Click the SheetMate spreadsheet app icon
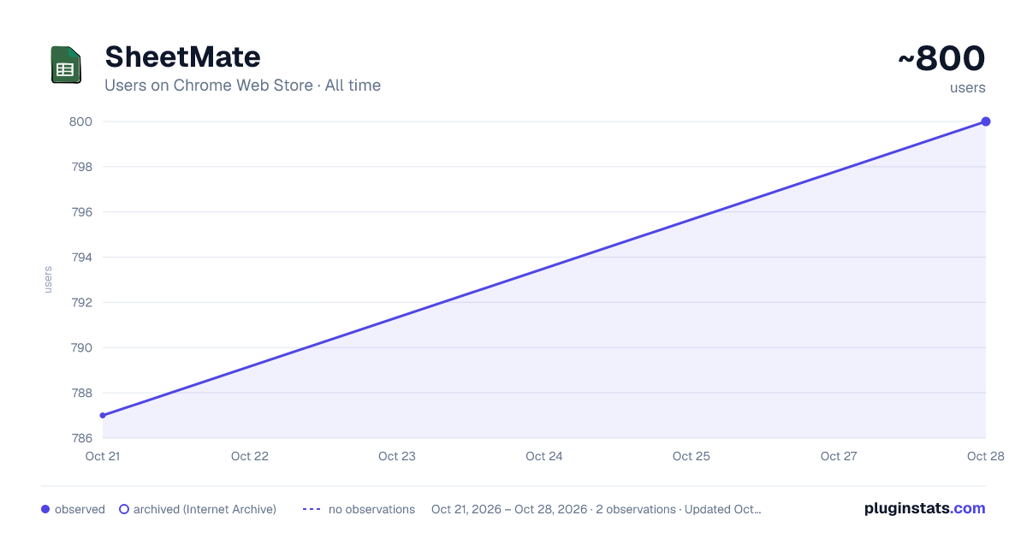 66,65
